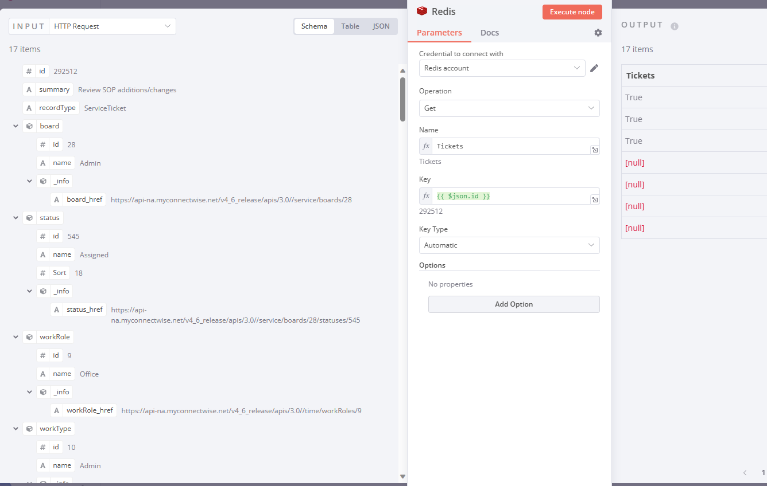The height and width of the screenshot is (486, 767).
Task: Show the OUTPUT info tooltip icon
Action: pos(675,26)
